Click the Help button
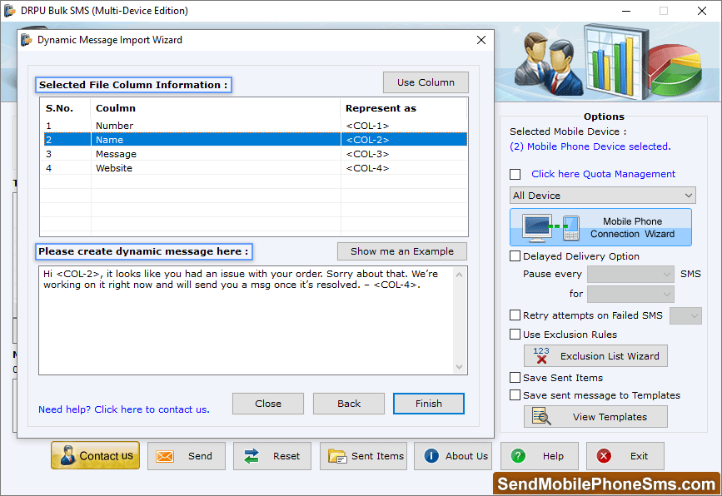The height and width of the screenshot is (496, 722). pos(539,456)
